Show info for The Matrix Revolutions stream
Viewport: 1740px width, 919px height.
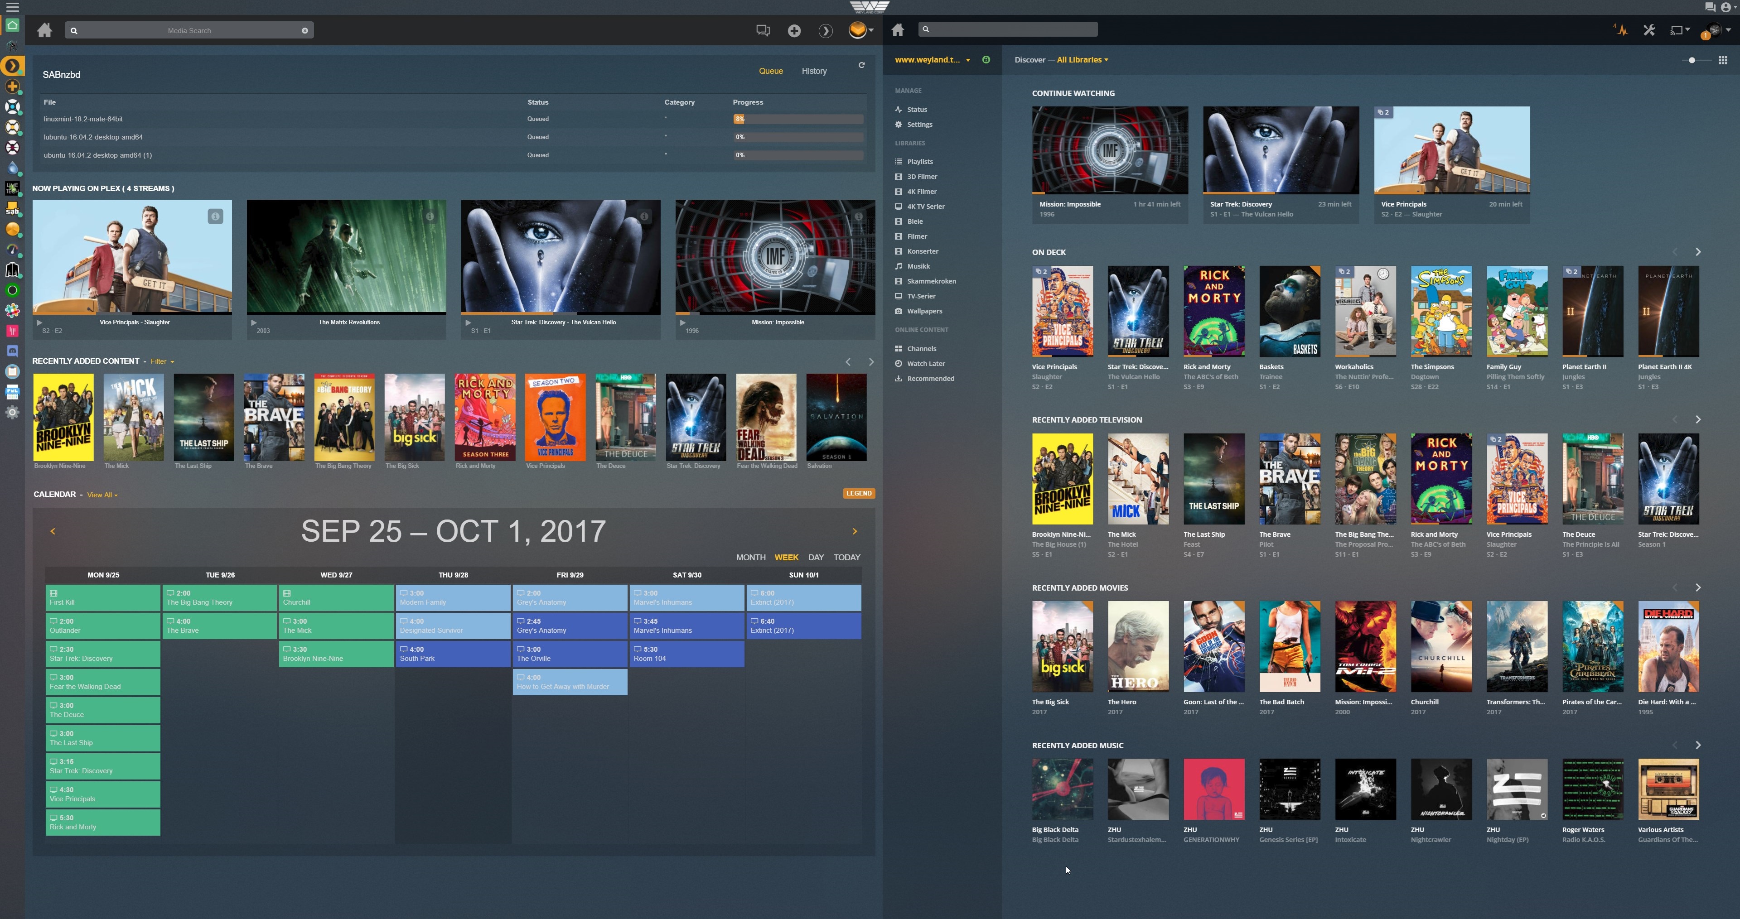(x=430, y=216)
